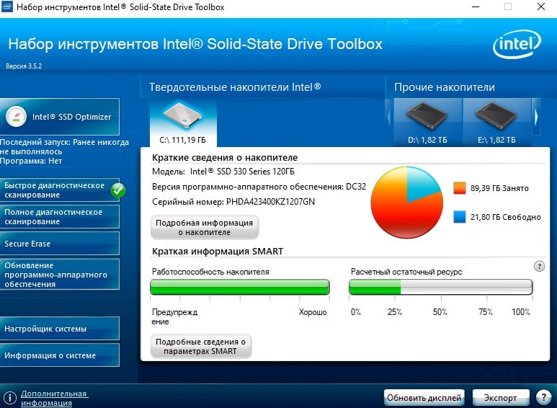Select the D:\ 1,82 ТБ drive

click(428, 123)
